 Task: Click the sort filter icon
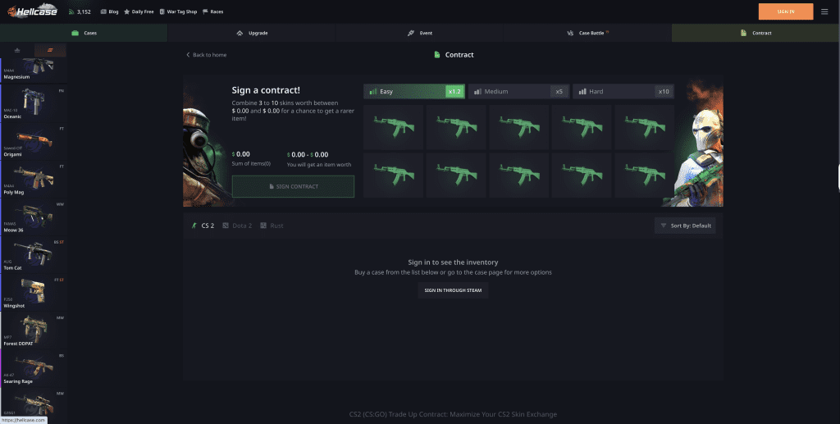coord(663,226)
